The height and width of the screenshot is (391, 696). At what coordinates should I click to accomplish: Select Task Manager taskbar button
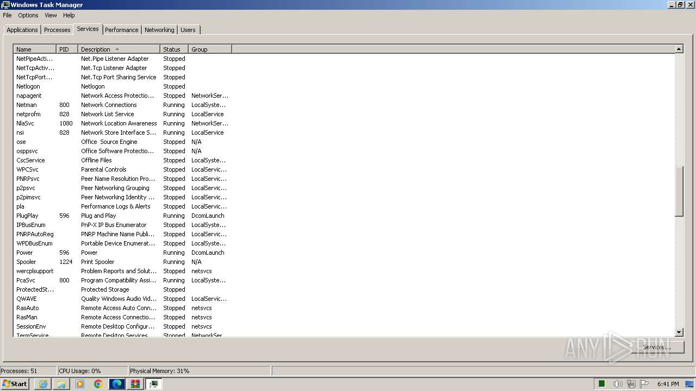click(x=154, y=384)
